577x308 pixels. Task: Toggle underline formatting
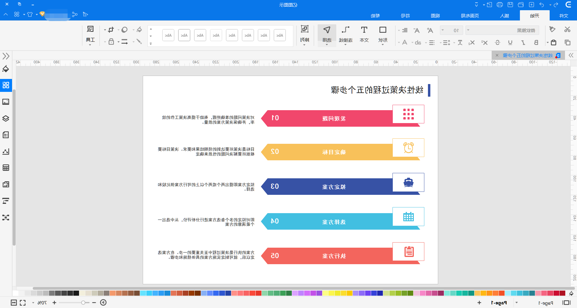point(510,43)
